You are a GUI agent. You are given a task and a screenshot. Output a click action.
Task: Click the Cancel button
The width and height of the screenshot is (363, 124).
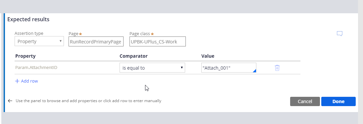click(305, 101)
